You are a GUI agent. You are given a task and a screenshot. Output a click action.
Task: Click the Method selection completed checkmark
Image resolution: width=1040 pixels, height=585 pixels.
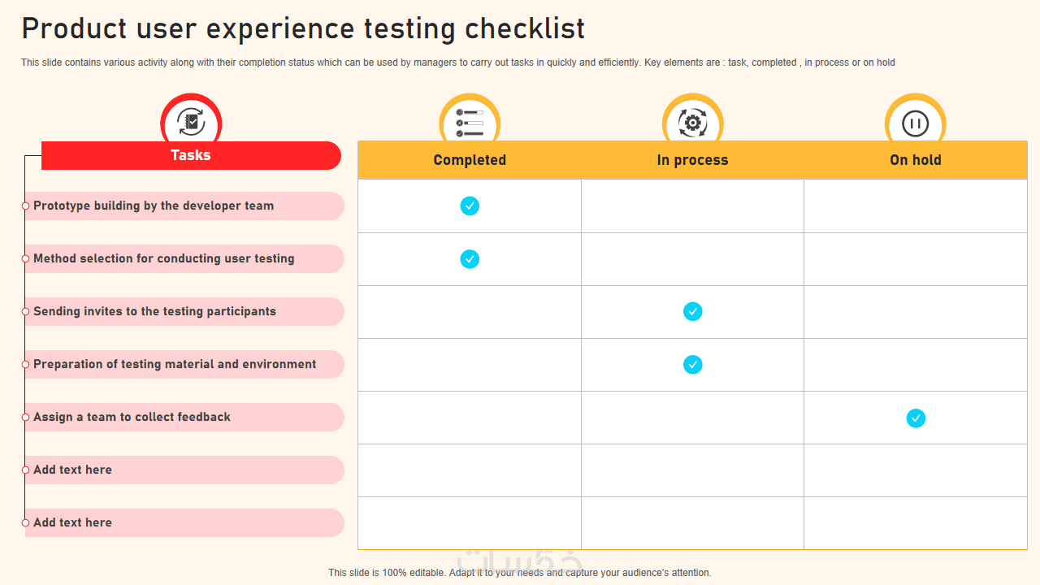coord(470,259)
